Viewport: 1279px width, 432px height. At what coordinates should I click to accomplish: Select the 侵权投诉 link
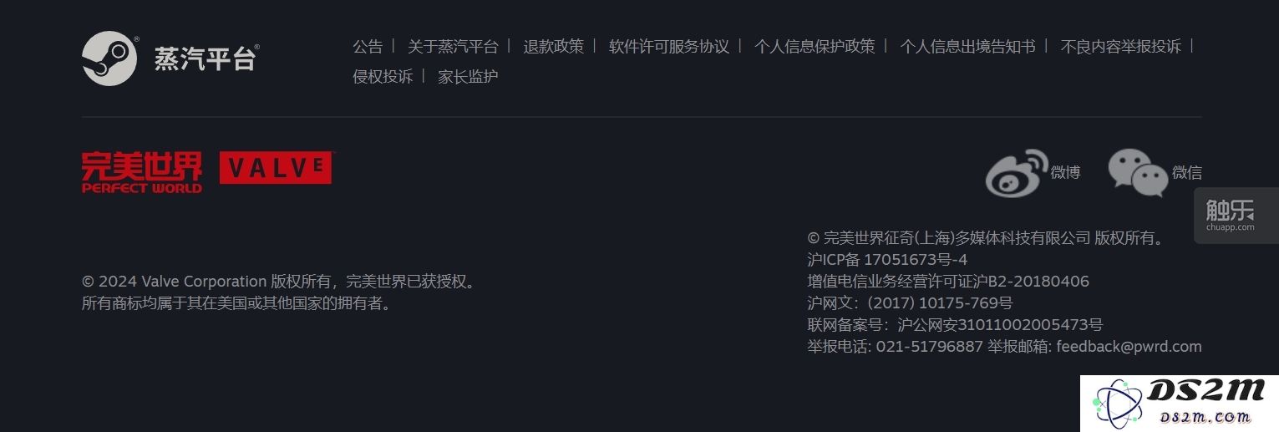coord(383,77)
